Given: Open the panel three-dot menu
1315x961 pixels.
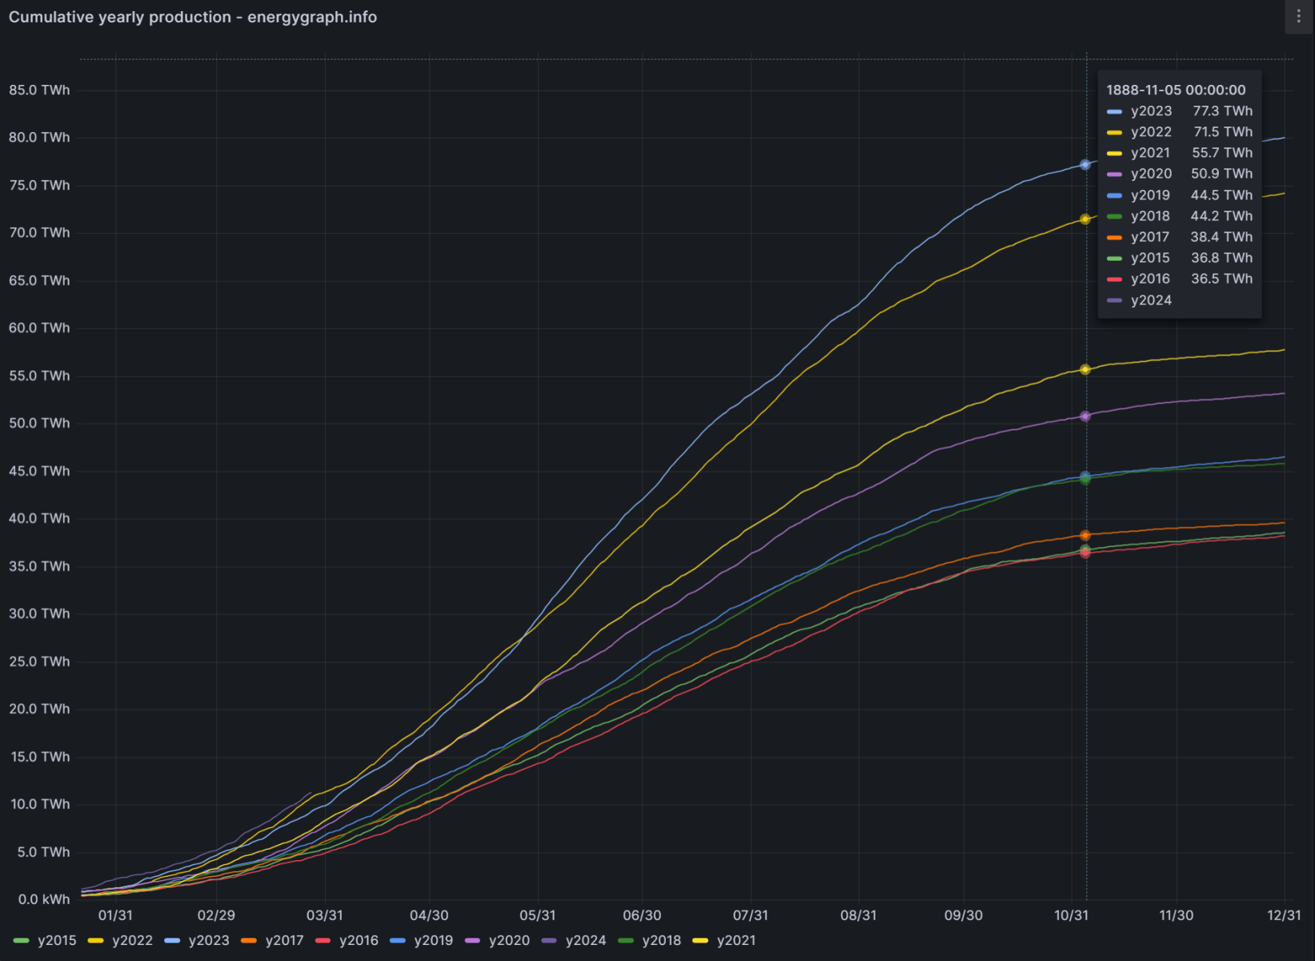Looking at the screenshot, I should (x=1298, y=17).
